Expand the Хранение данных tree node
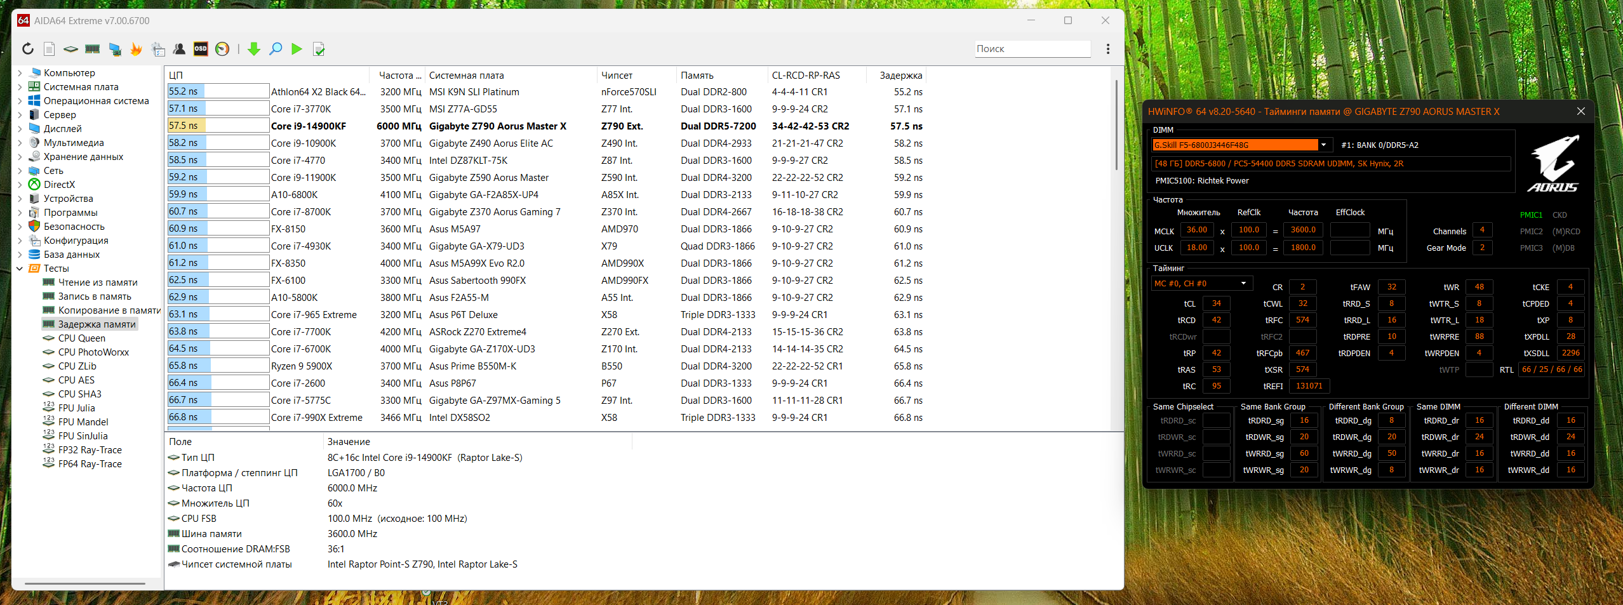 (20, 157)
